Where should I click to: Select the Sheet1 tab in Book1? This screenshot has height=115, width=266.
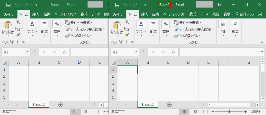(x=39, y=105)
